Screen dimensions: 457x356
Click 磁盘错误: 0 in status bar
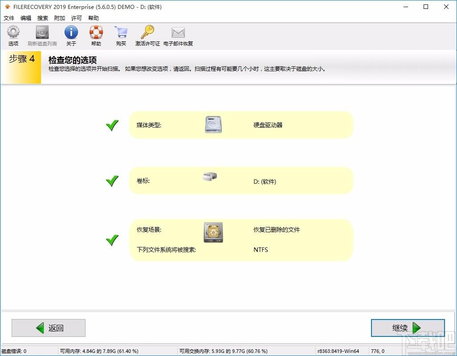(x=14, y=351)
